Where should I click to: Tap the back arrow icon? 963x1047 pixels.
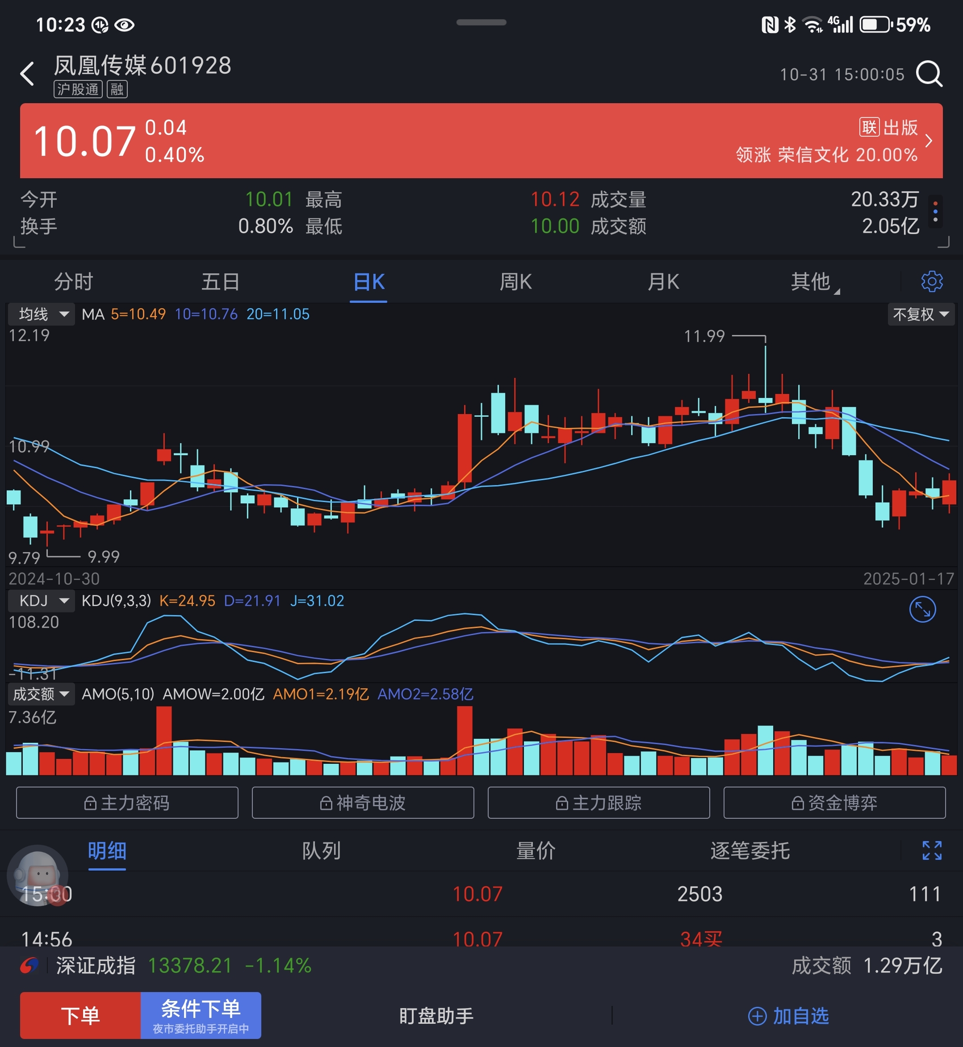27,74
